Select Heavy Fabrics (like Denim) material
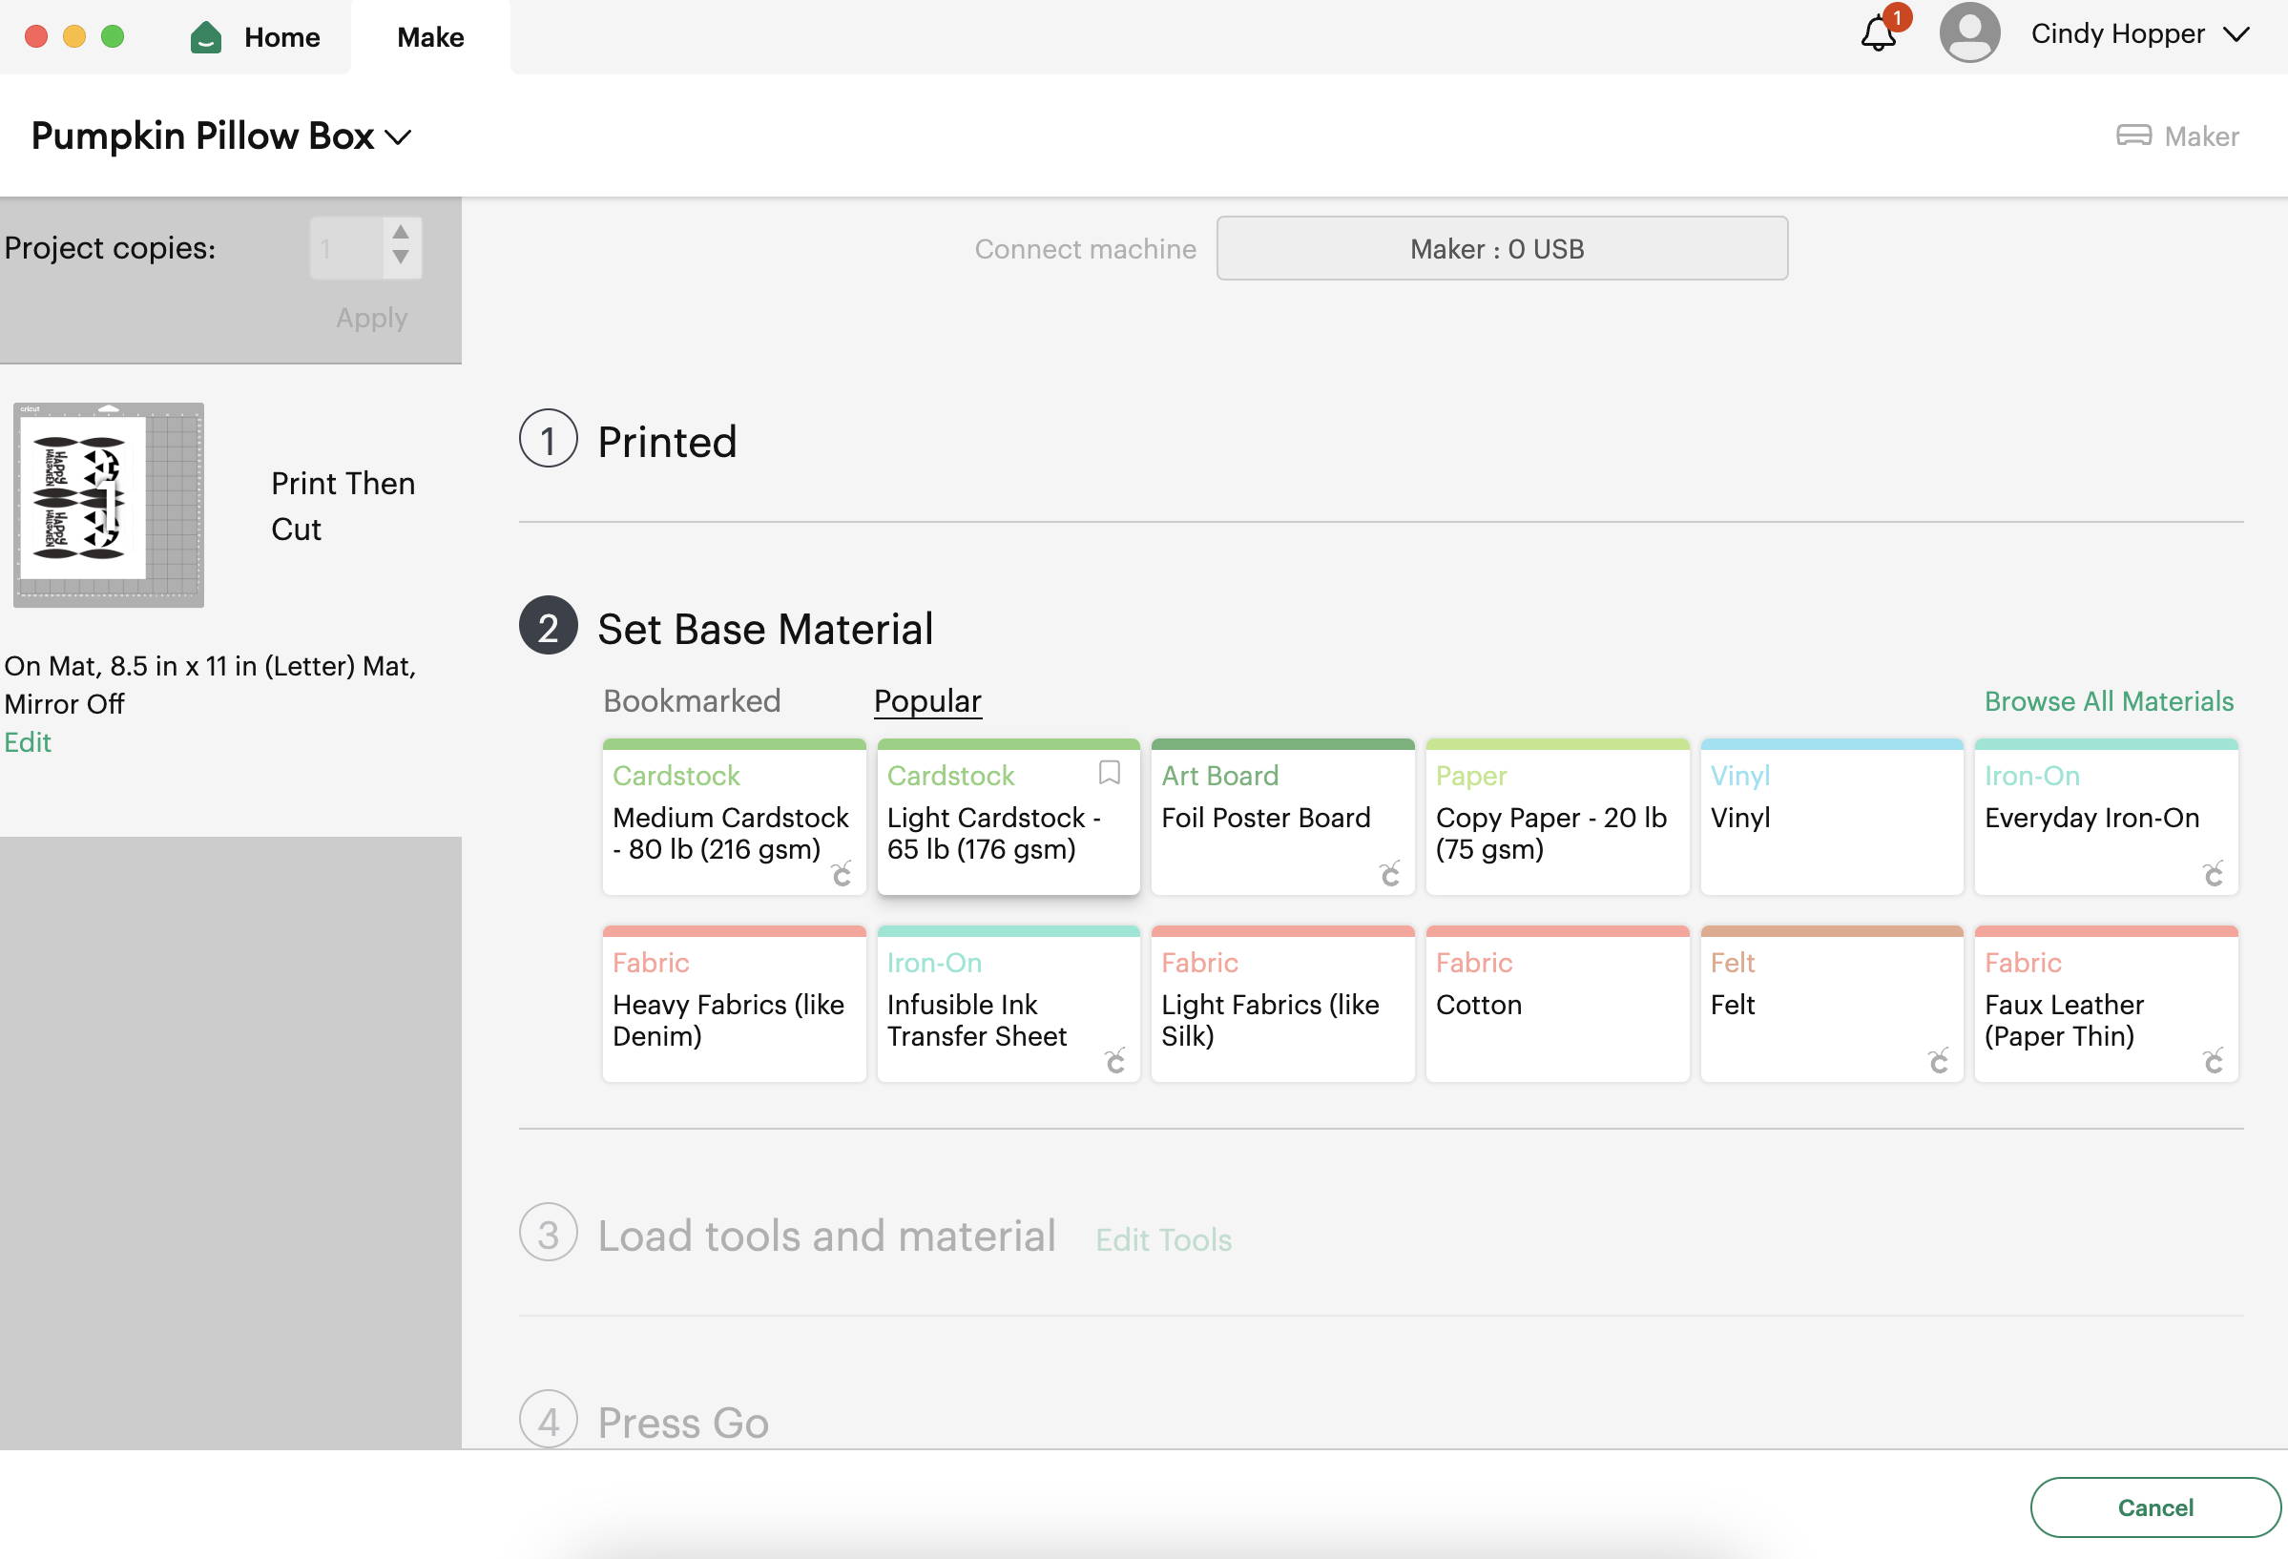Viewport: 2288px width, 1559px height. [734, 1004]
